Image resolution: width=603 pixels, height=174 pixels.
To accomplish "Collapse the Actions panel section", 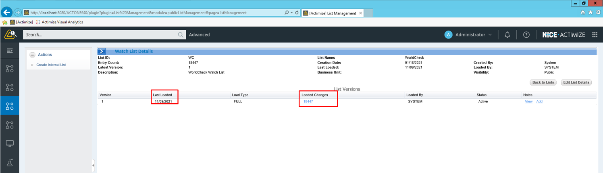I will [33, 55].
